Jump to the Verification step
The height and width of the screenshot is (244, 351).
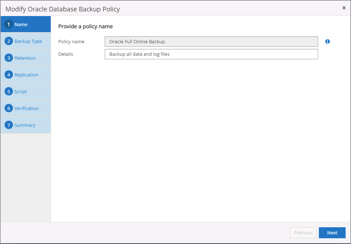(27, 108)
